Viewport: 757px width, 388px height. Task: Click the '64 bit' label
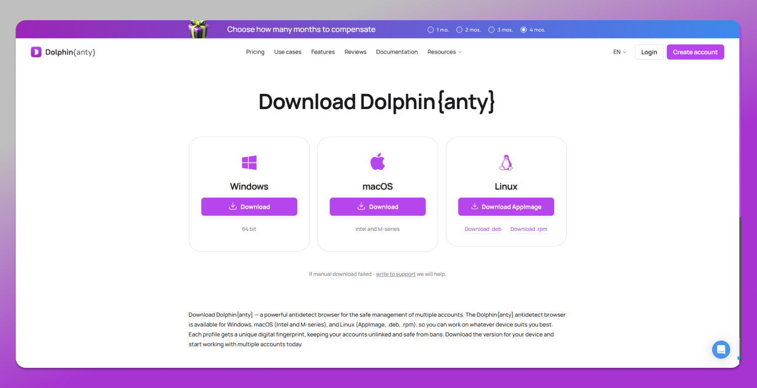249,229
